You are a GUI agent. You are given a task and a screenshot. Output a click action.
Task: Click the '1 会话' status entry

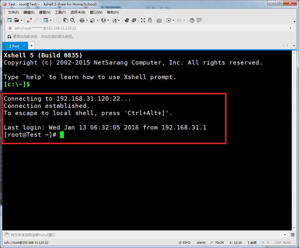(252, 243)
